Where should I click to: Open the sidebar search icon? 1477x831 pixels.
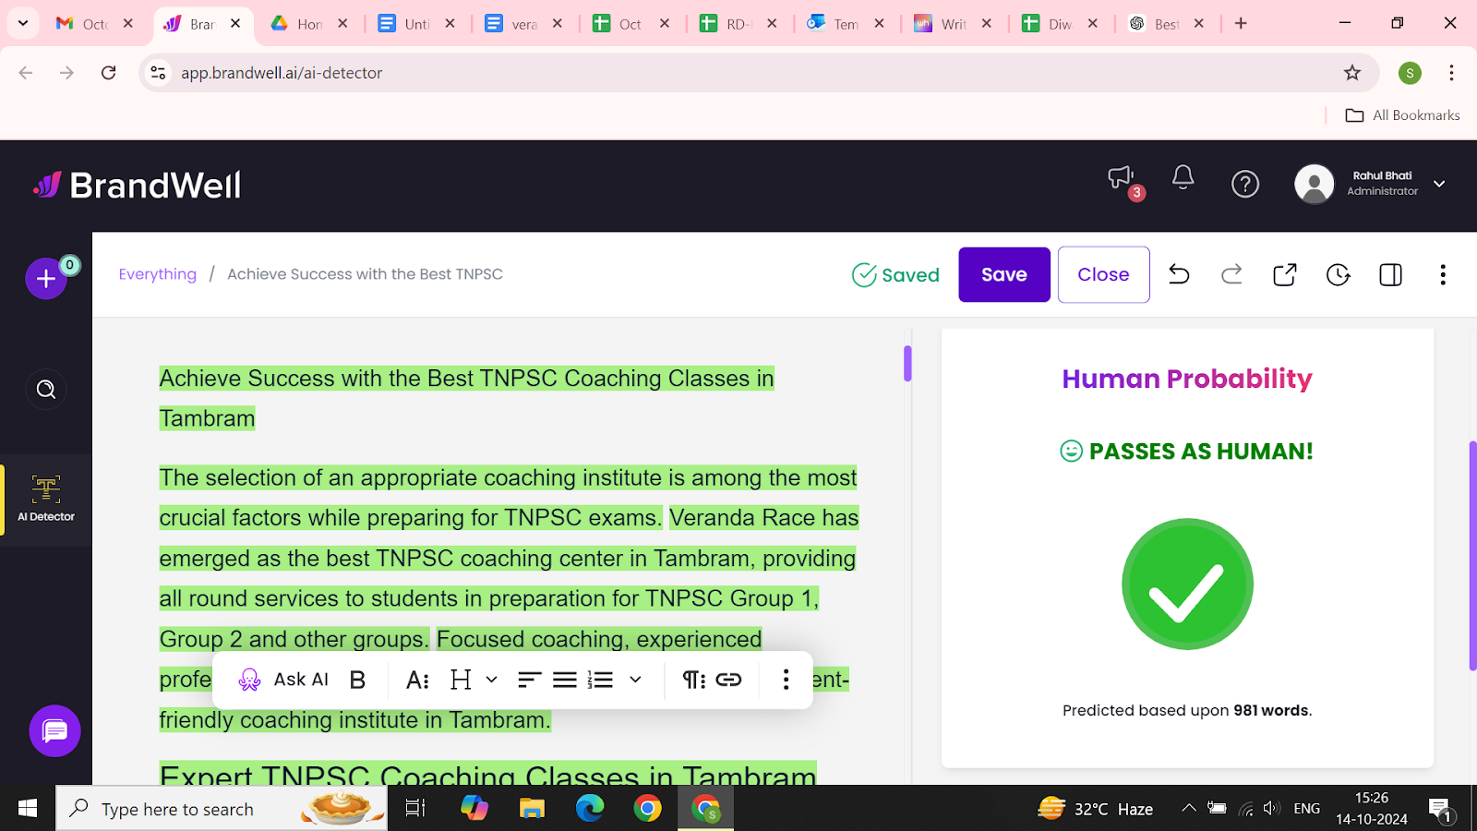click(46, 390)
